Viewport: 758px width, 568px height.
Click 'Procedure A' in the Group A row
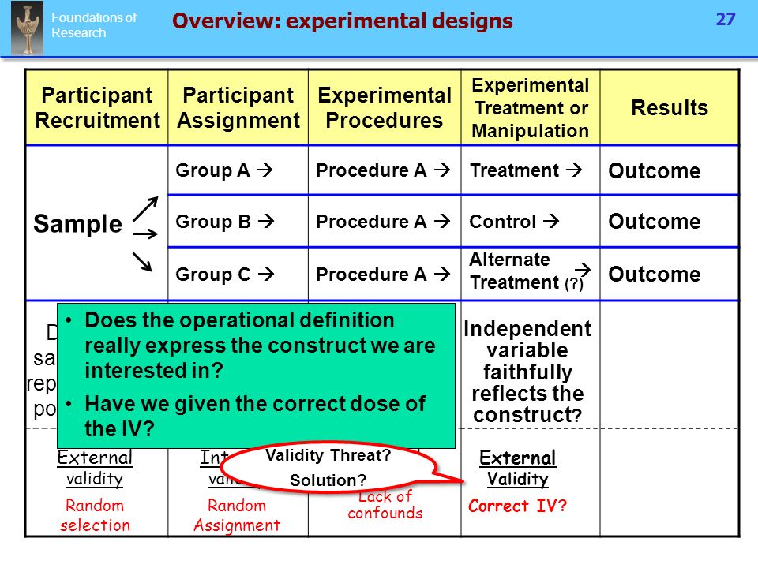(371, 170)
